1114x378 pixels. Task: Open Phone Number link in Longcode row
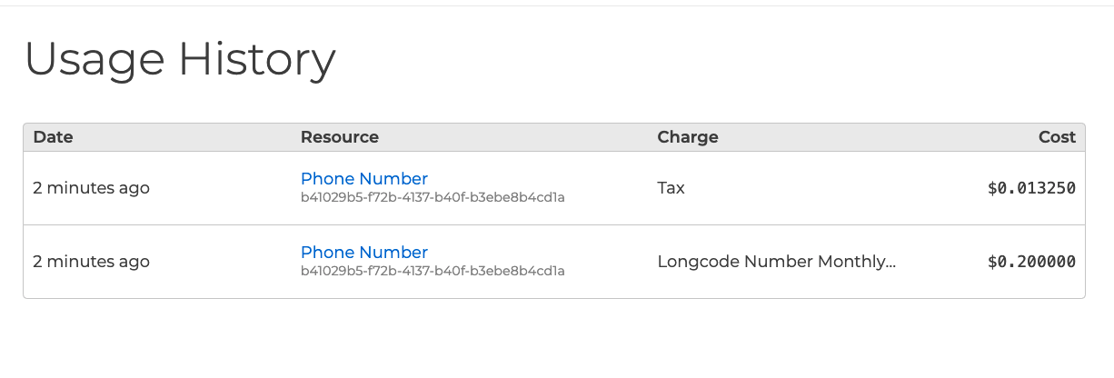coord(363,253)
